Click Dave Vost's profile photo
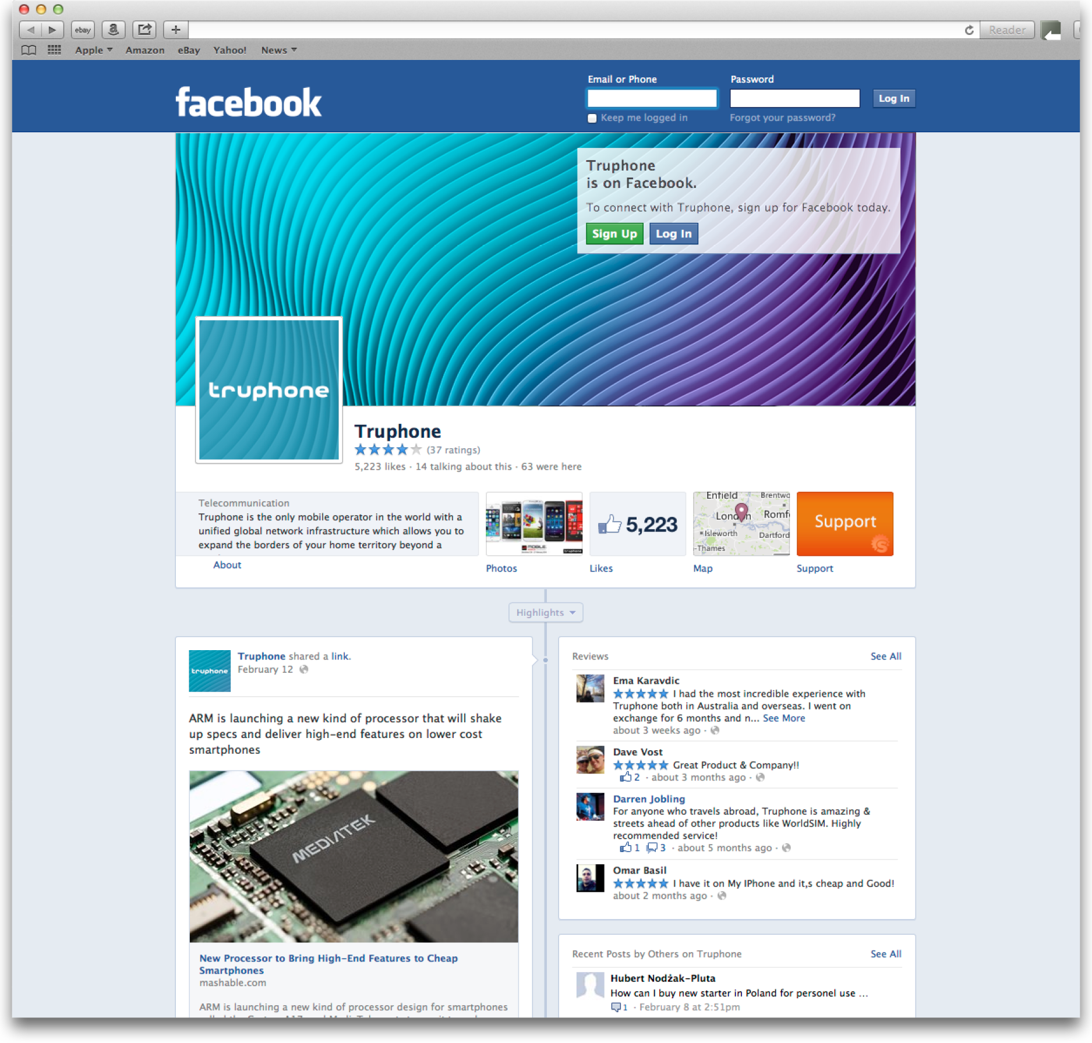Image resolution: width=1092 pixels, height=1043 pixels. coord(590,760)
